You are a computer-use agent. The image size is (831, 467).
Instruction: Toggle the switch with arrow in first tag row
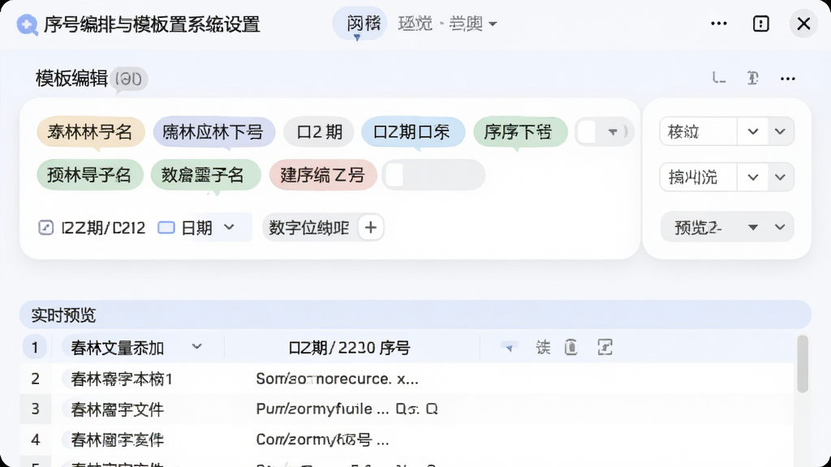[604, 132]
